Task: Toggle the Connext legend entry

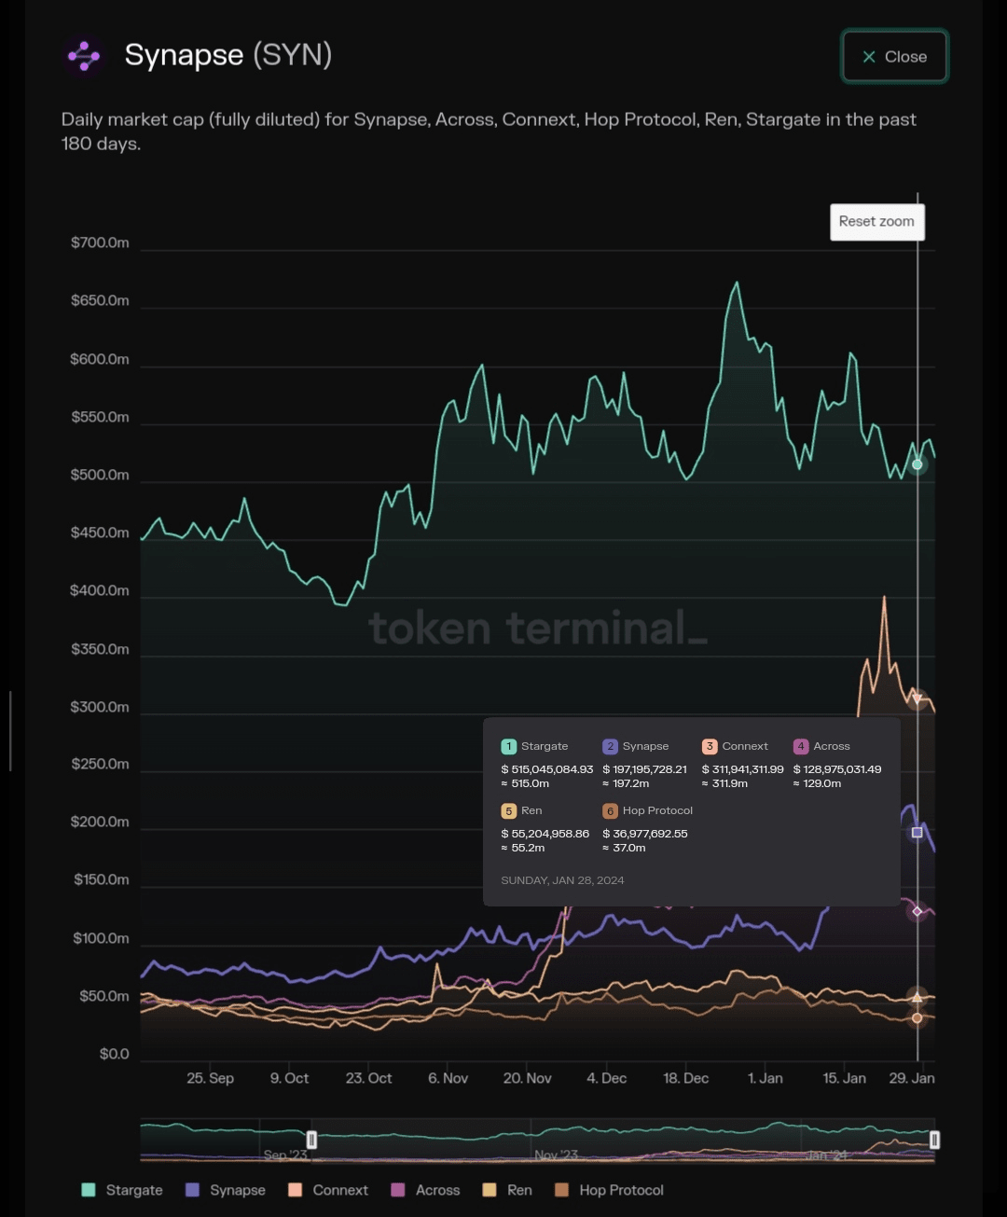Action: pyautogui.click(x=327, y=1190)
